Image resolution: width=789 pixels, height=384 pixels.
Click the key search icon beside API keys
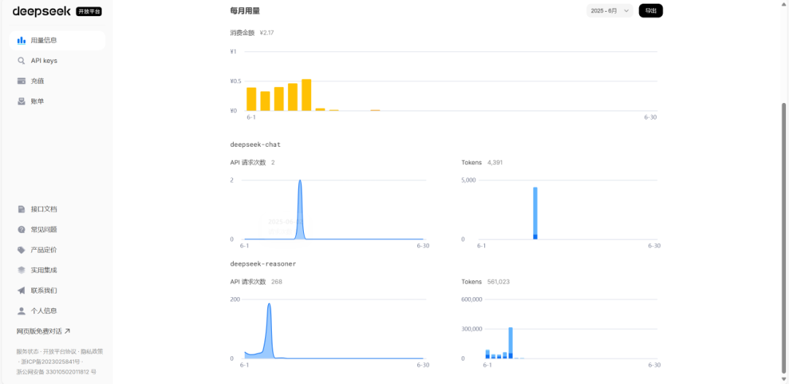click(x=21, y=61)
